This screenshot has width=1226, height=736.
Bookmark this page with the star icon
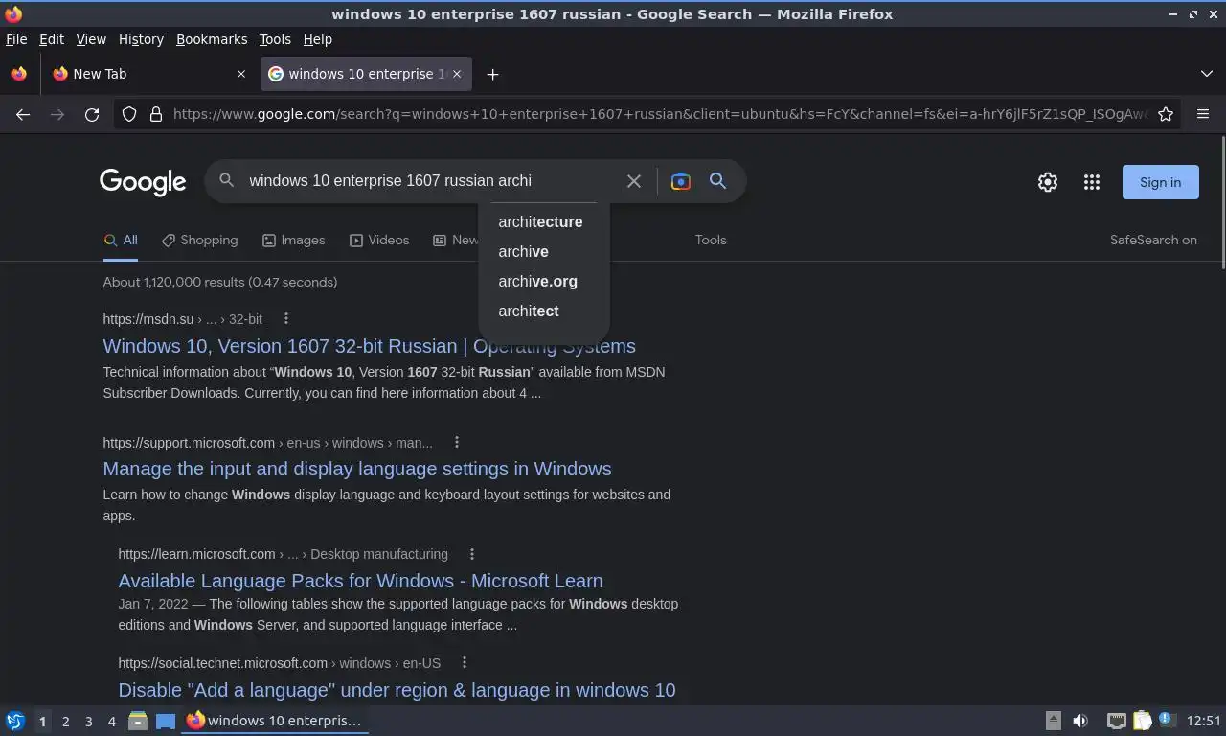(1166, 114)
